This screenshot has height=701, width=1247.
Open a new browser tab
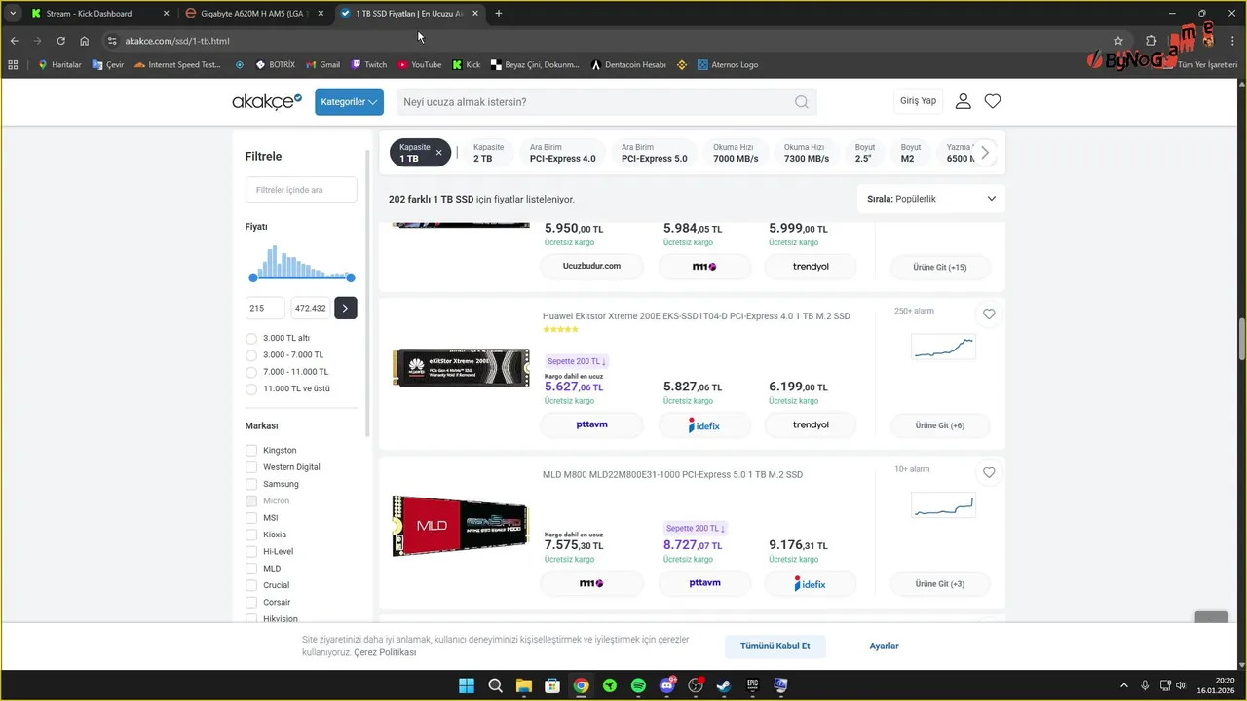(499, 14)
